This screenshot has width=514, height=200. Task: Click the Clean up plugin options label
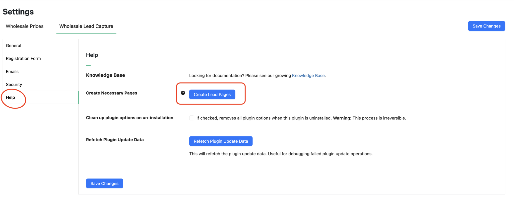tap(130, 118)
